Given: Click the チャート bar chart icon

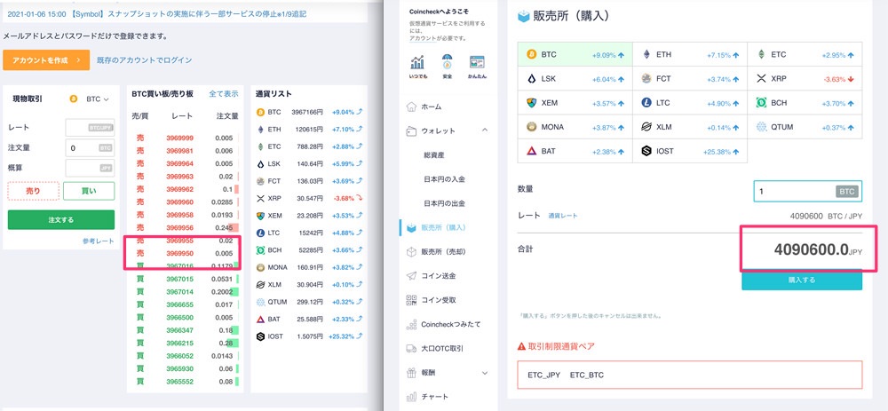Looking at the screenshot, I should 411,396.
